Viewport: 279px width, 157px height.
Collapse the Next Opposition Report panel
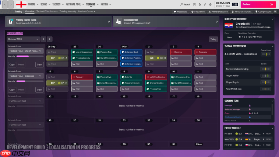click(x=272, y=19)
